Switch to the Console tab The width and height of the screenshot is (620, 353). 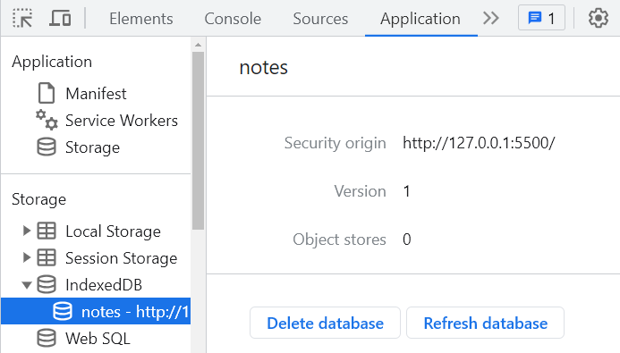pyautogui.click(x=233, y=19)
